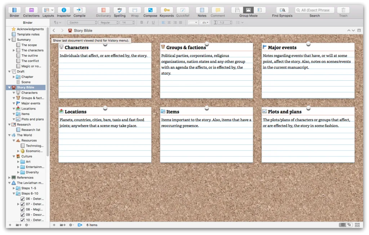Select the Major events index card
The width and height of the screenshot is (369, 235).
coord(308,70)
